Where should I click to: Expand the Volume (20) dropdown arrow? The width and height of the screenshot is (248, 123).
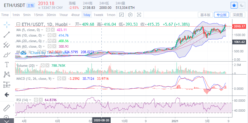(x=37, y=66)
